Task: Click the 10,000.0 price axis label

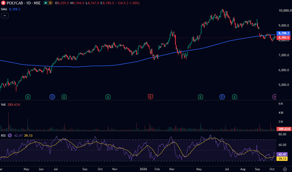Action: click(285, 11)
